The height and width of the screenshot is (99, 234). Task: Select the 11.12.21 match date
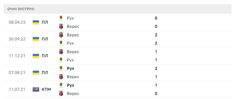(x=17, y=56)
